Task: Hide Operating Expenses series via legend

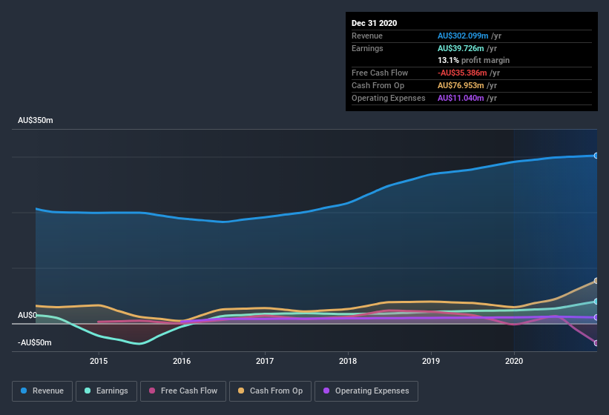Action: (366, 391)
